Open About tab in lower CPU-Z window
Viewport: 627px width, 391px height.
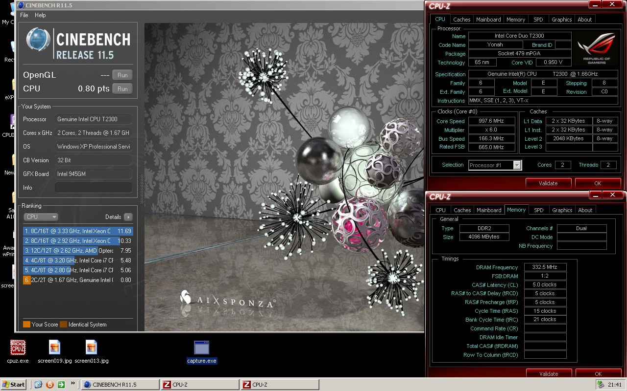coord(585,210)
